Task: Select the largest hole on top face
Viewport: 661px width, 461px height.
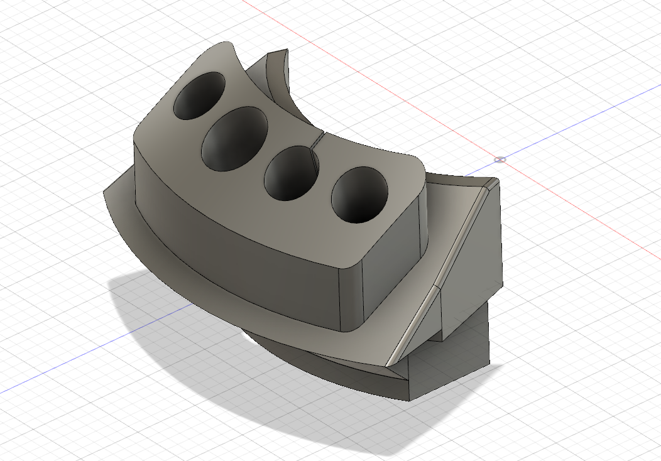Action: click(234, 139)
